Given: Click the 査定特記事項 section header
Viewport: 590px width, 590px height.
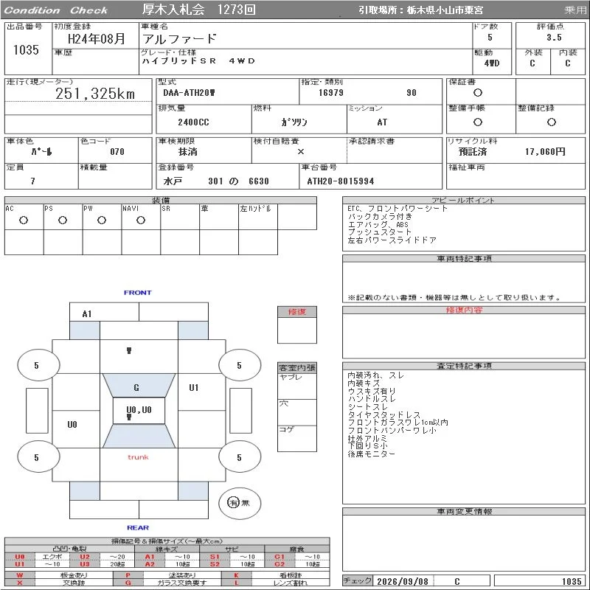Looking at the screenshot, I should click(464, 366).
